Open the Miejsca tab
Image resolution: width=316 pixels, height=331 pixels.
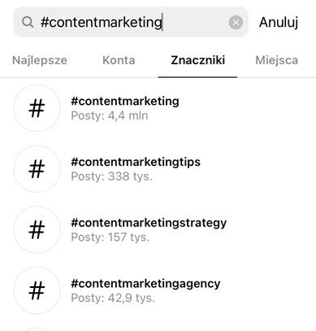pos(276,60)
